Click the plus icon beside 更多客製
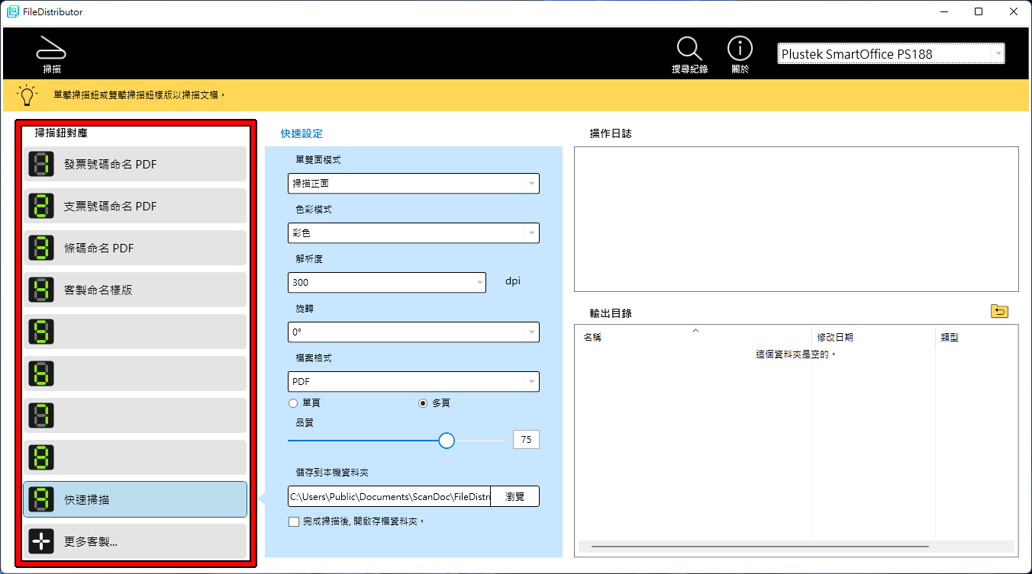Viewport: 1032px width, 574px height. (x=41, y=542)
